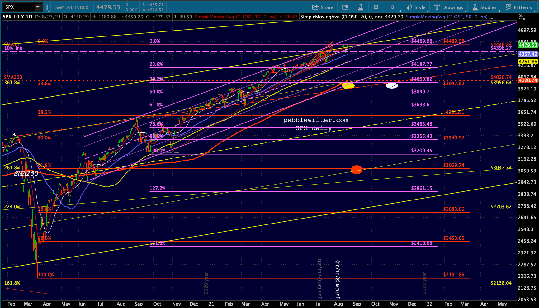Select the white ellipse drawing
539x308 pixels.
[x=392, y=85]
